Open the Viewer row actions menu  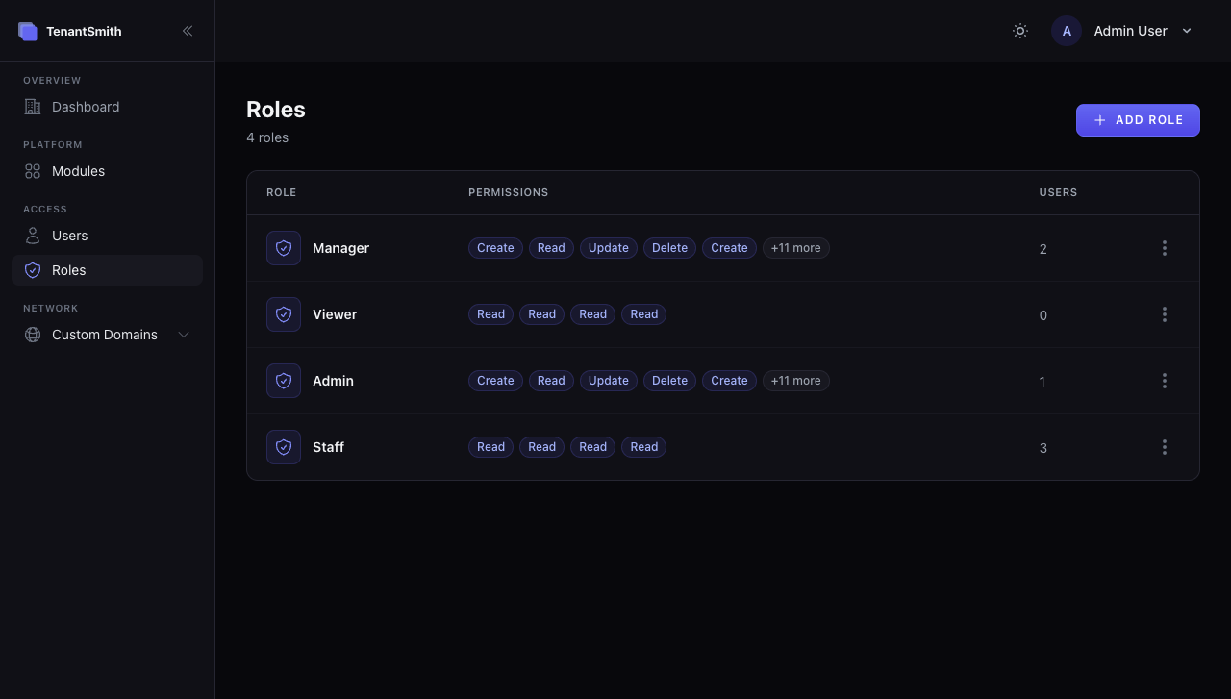pos(1165,314)
